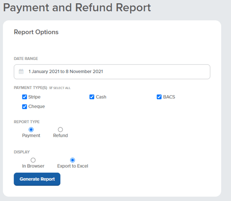The height and width of the screenshot is (201, 231).
Task: Toggle the Cheque checkbox off
Action: 24,107
